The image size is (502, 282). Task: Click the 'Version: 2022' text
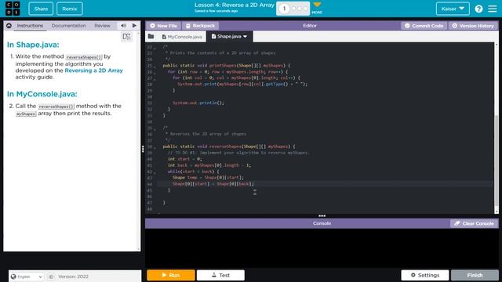click(73, 277)
